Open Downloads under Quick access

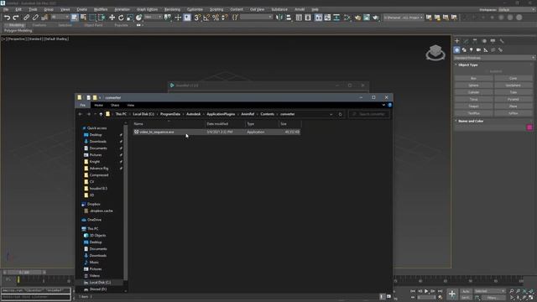click(x=98, y=142)
